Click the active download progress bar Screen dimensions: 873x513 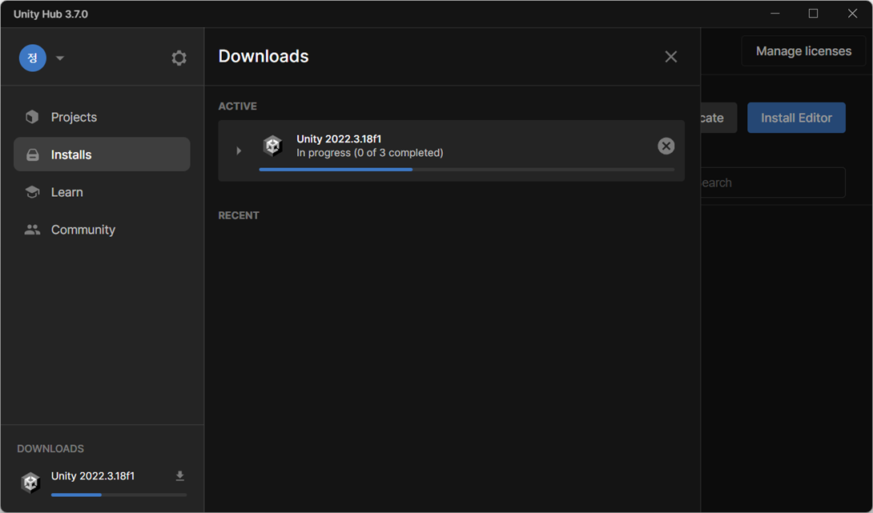[467, 169]
